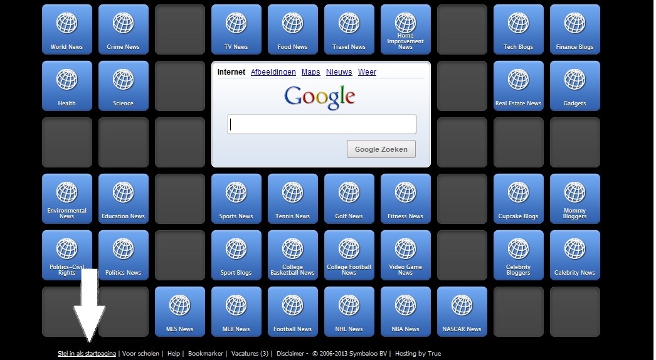Click the Real Estate News tile
This screenshot has width=656, height=360.
pyautogui.click(x=519, y=86)
